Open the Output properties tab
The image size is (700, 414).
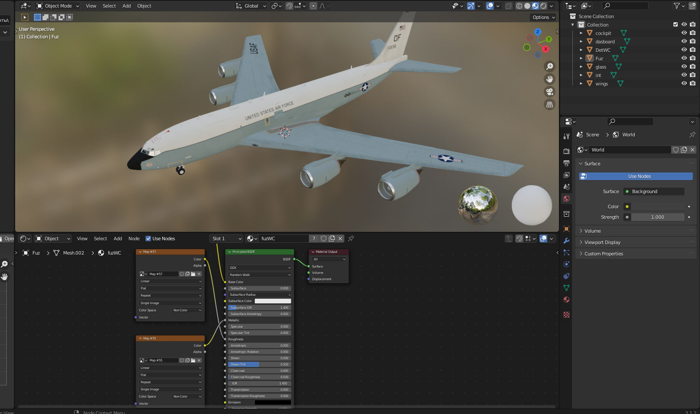566,163
